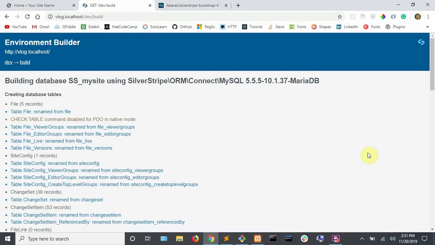Open the freeCodeCamp bookmark
The image size is (435, 245).
[x=121, y=27]
